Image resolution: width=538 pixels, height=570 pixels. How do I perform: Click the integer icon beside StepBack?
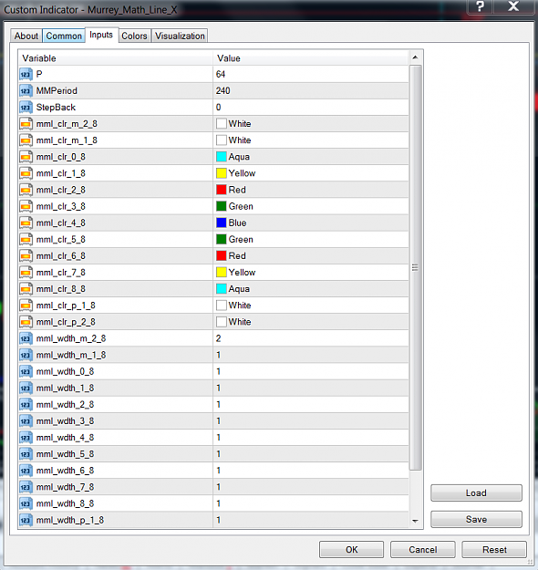click(26, 108)
